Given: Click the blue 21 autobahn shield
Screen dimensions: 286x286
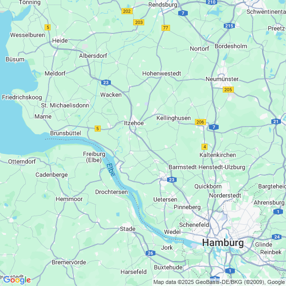Looking at the screenshot, I should point(276,121).
